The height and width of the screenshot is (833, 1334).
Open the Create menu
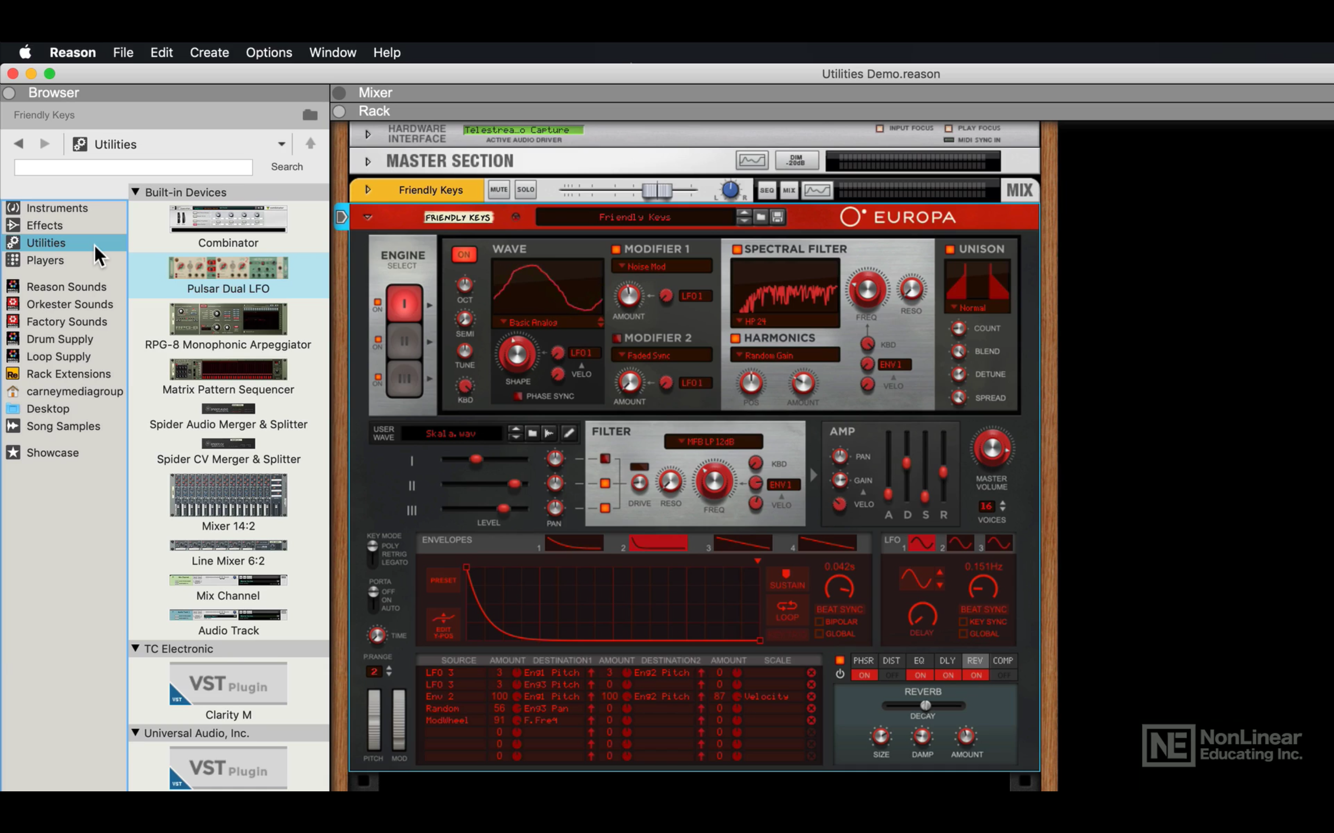tap(209, 53)
